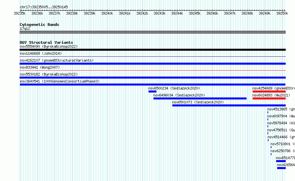295x181 pixels.
Task: Select the 17q12 band label
Action: coord(25,29)
